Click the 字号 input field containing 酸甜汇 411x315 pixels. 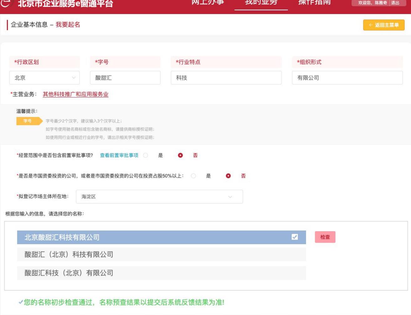point(125,78)
